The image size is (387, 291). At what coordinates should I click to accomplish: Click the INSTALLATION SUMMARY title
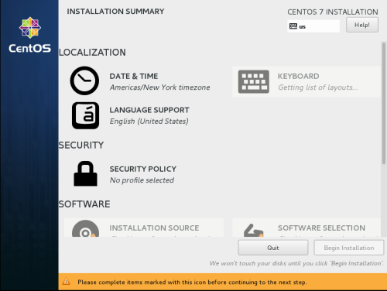click(x=115, y=12)
